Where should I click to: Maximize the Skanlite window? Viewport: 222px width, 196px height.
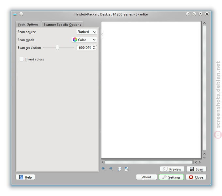pyautogui.click(x=200, y=14)
